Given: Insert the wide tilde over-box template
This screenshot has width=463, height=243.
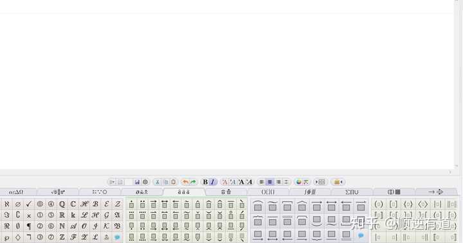Looking at the screenshot, I should tap(273, 206).
